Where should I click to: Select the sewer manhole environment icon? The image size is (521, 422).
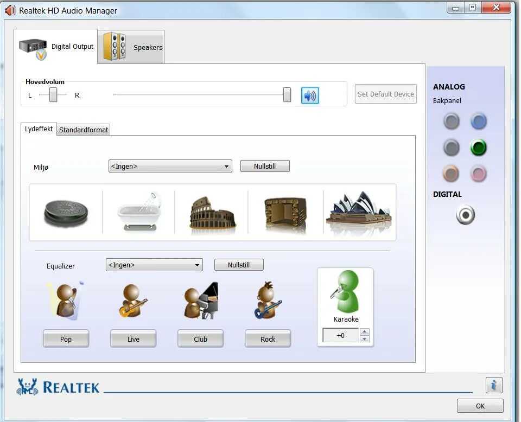coord(66,213)
